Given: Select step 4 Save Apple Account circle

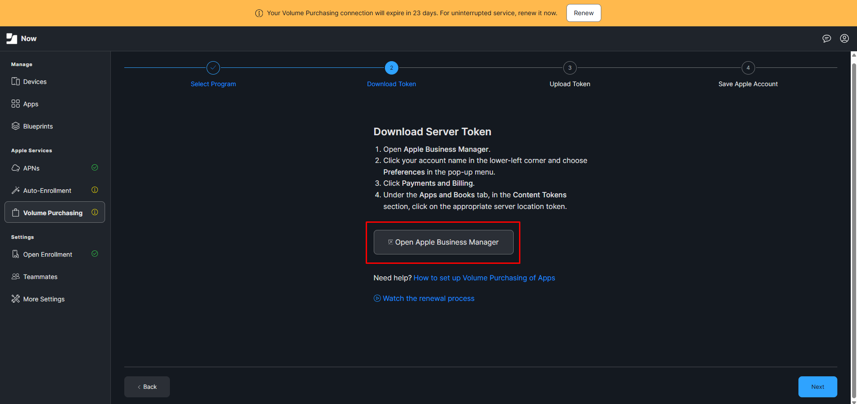Looking at the screenshot, I should tap(748, 68).
